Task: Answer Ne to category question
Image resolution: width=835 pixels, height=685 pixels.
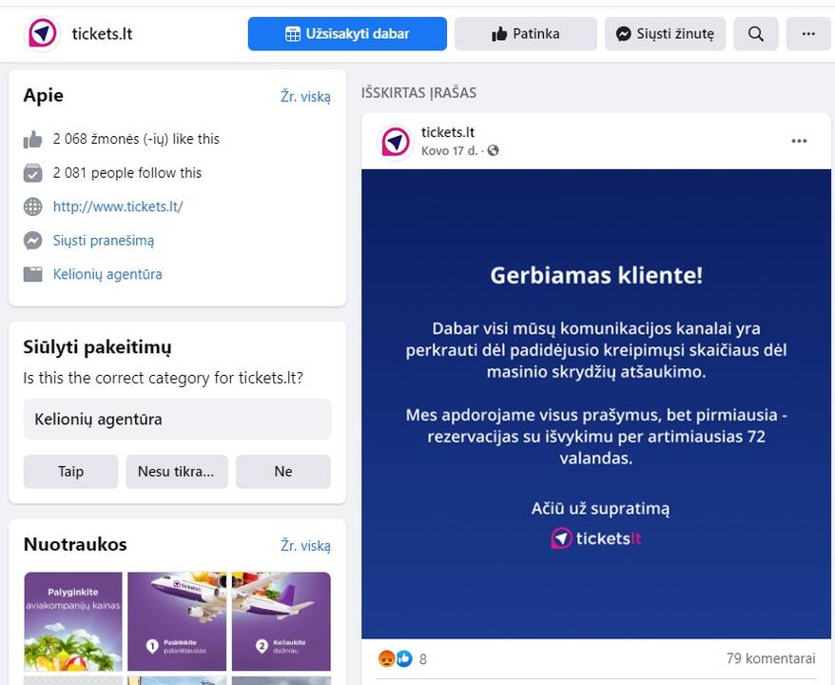Action: (283, 471)
